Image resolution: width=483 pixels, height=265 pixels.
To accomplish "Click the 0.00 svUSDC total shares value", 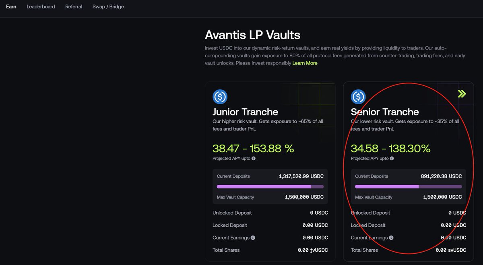I will [451, 250].
